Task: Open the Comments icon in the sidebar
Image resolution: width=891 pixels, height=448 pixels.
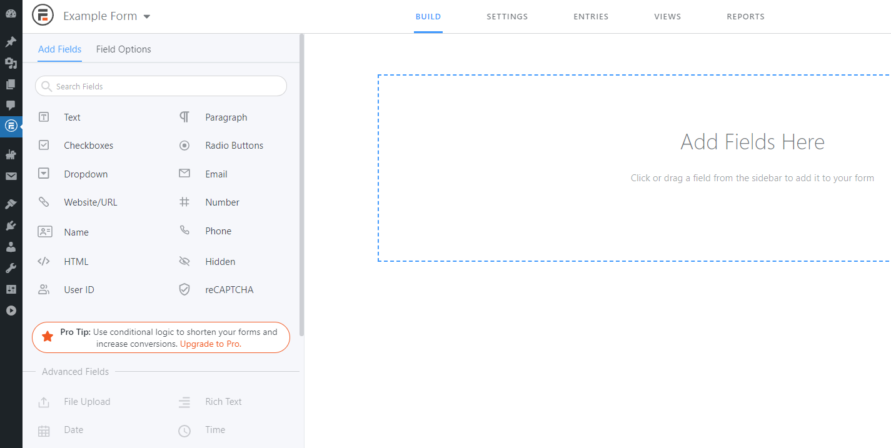Action: point(11,105)
